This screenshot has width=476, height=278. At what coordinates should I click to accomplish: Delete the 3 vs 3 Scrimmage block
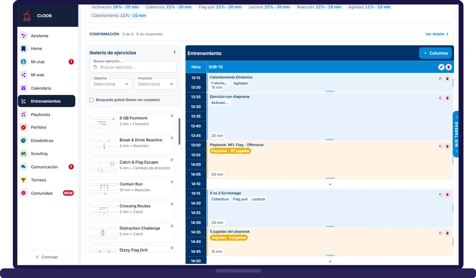447,194
